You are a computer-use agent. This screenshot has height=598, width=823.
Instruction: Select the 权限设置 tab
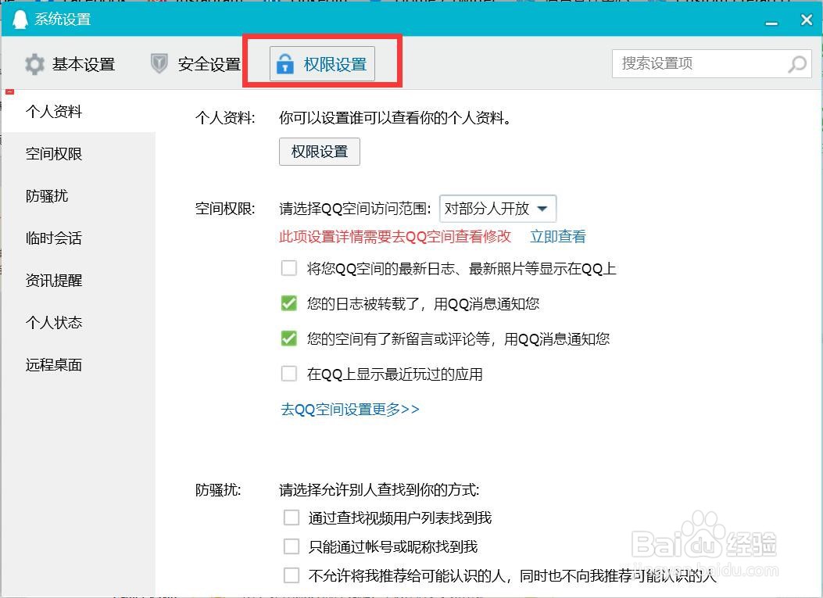(x=322, y=63)
